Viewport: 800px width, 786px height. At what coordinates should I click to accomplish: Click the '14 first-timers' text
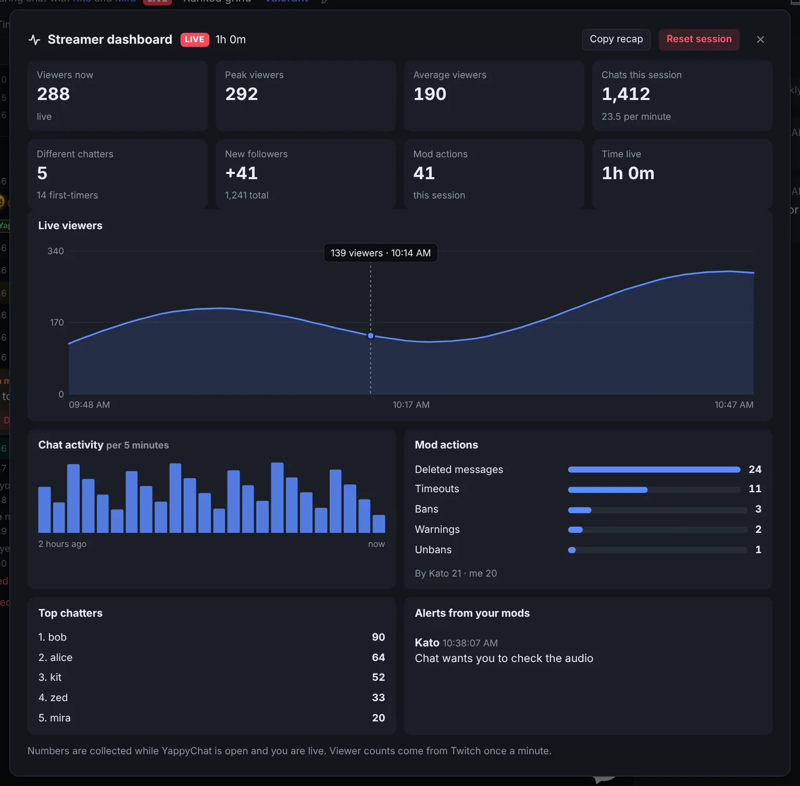coord(68,195)
